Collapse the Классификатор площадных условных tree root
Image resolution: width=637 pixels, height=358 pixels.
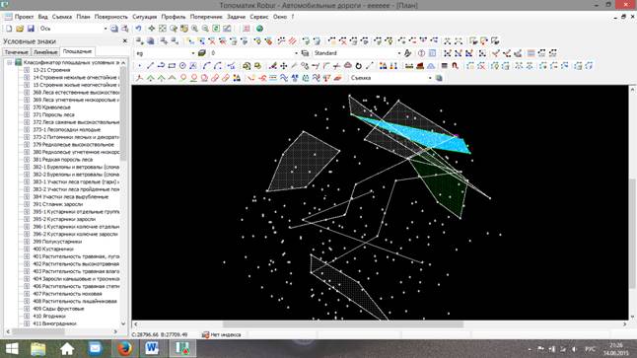[x=9, y=62]
